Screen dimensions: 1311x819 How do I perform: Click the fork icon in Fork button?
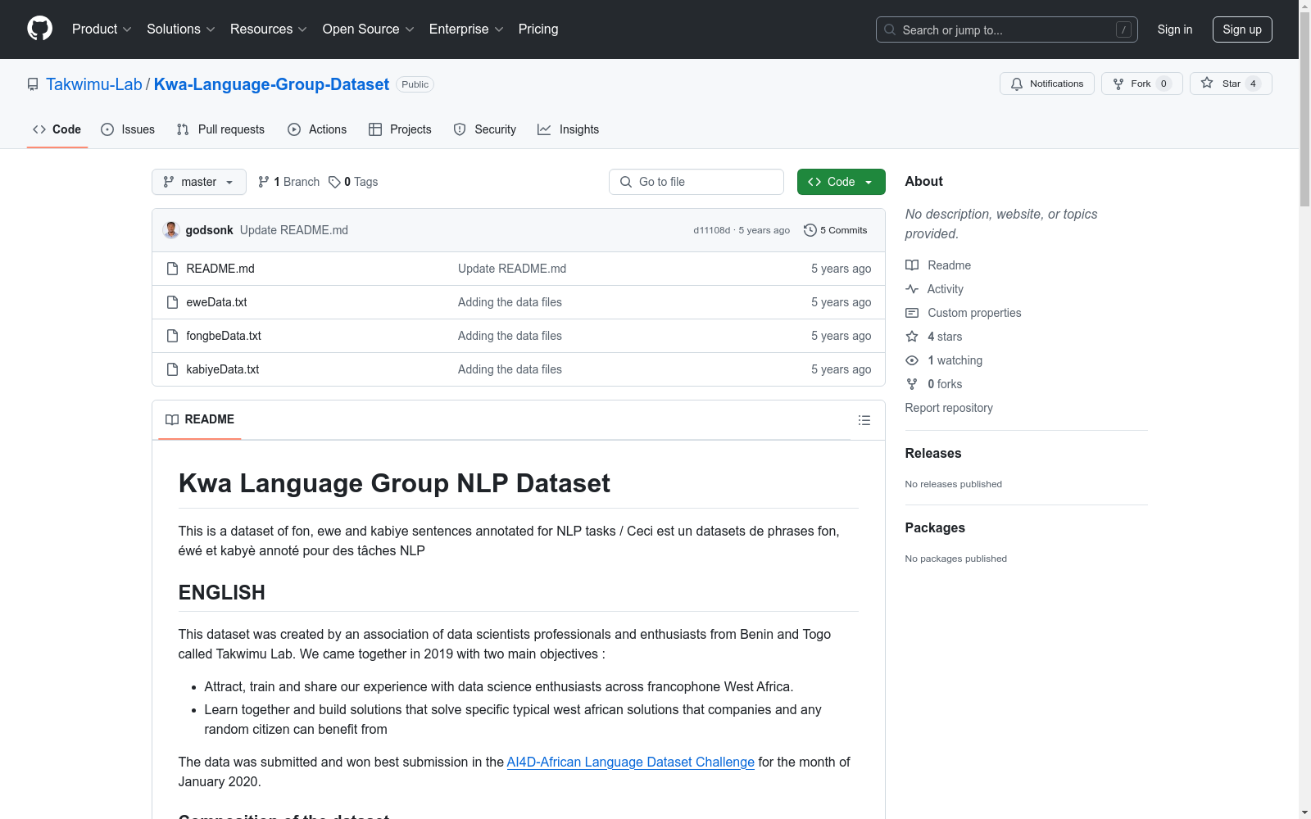click(1118, 84)
